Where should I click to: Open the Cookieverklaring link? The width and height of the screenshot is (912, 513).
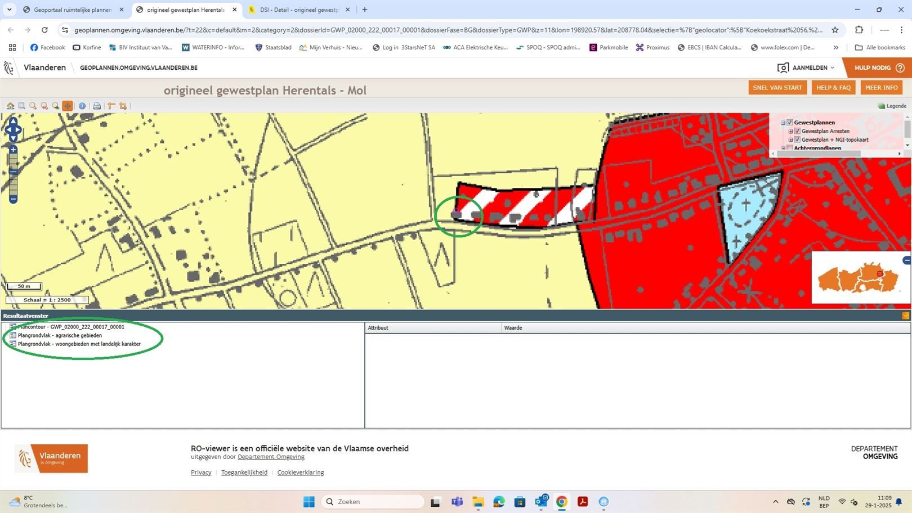pos(300,472)
